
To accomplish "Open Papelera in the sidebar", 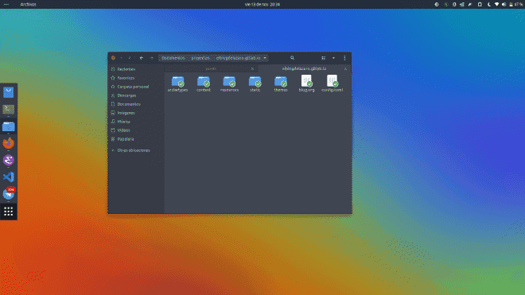I will click(x=136, y=139).
